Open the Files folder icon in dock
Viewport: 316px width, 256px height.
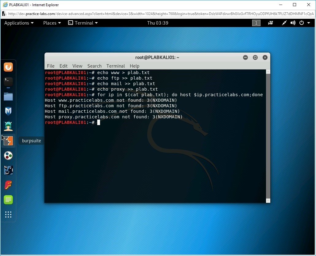(8, 96)
